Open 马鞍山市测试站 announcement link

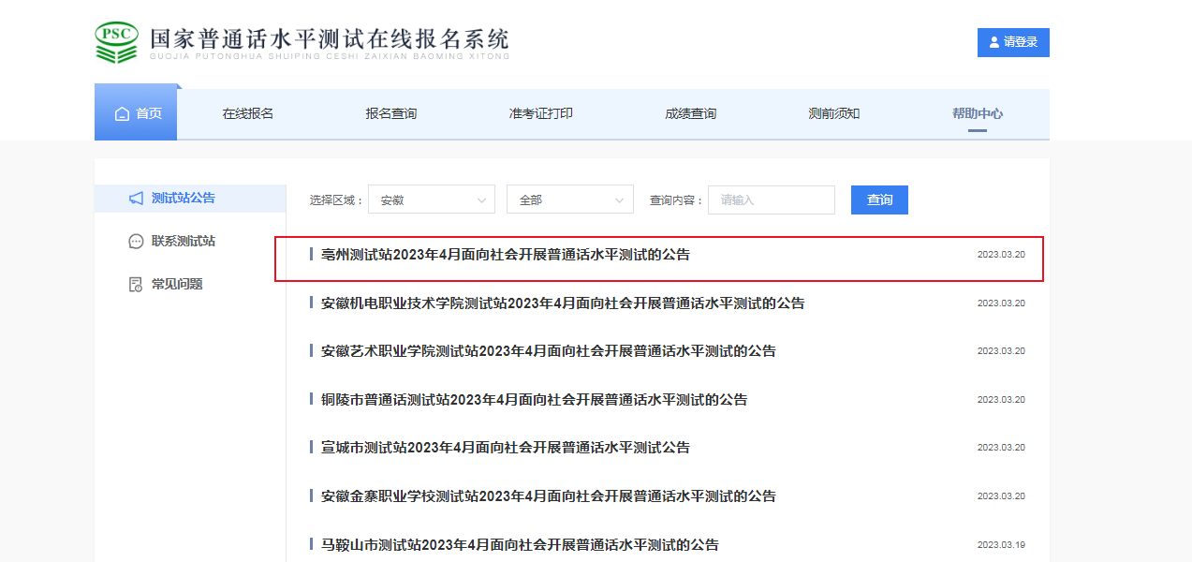[x=520, y=544]
